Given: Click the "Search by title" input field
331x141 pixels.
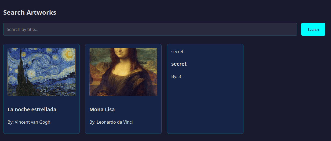Looking at the screenshot, I should click(x=150, y=29).
